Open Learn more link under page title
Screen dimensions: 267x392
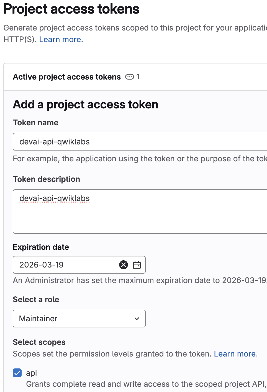pos(61,39)
